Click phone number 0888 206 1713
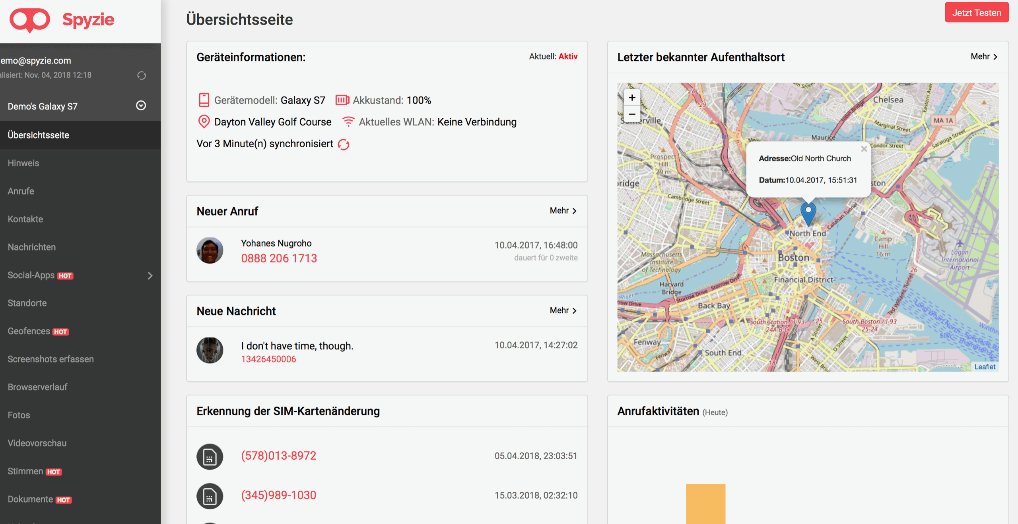Screen dimensions: 1018x524 (279, 258)
